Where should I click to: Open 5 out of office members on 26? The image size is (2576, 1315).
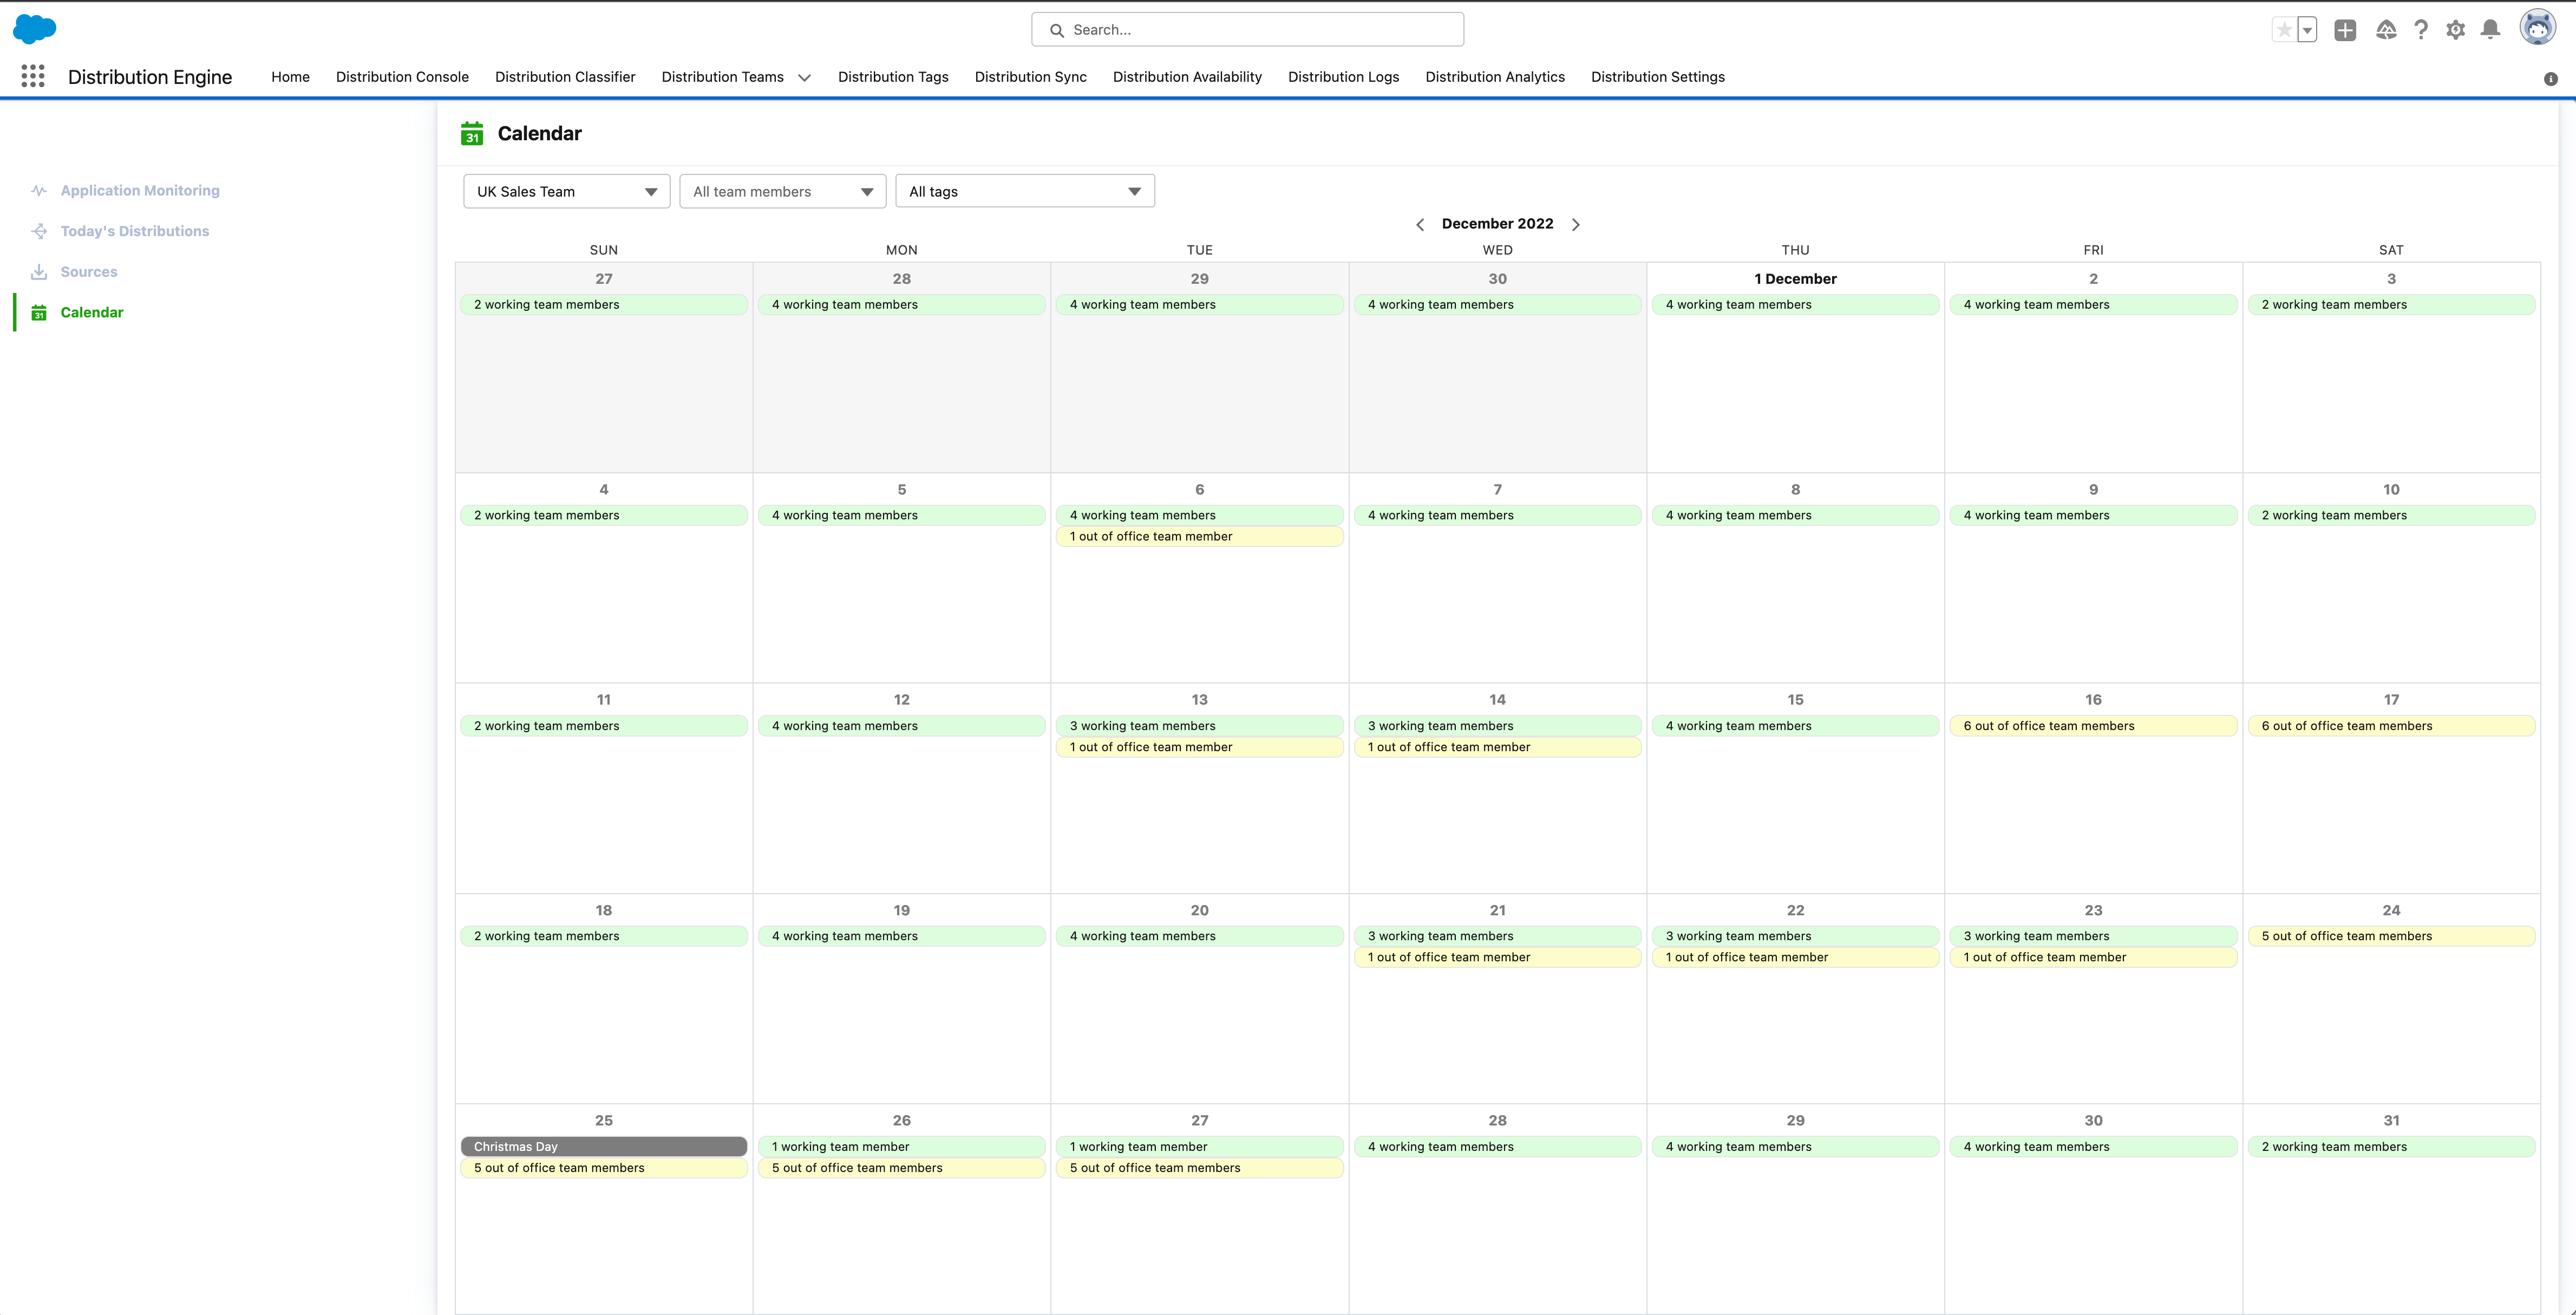(901, 1167)
